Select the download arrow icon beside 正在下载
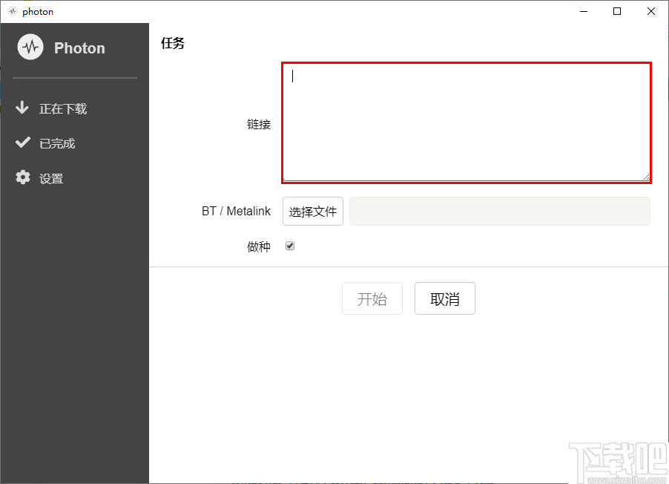This screenshot has width=669, height=484. 23,108
